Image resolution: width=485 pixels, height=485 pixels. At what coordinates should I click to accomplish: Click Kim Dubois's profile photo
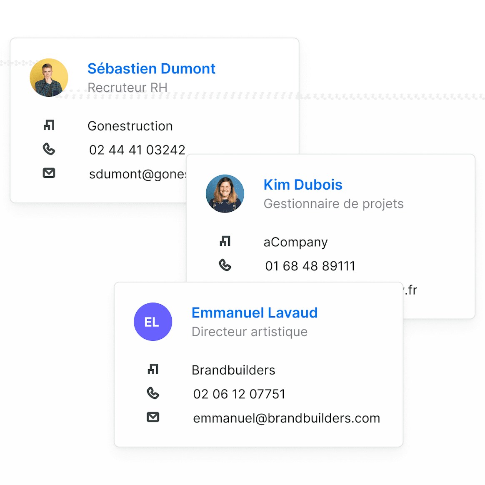pyautogui.click(x=225, y=194)
